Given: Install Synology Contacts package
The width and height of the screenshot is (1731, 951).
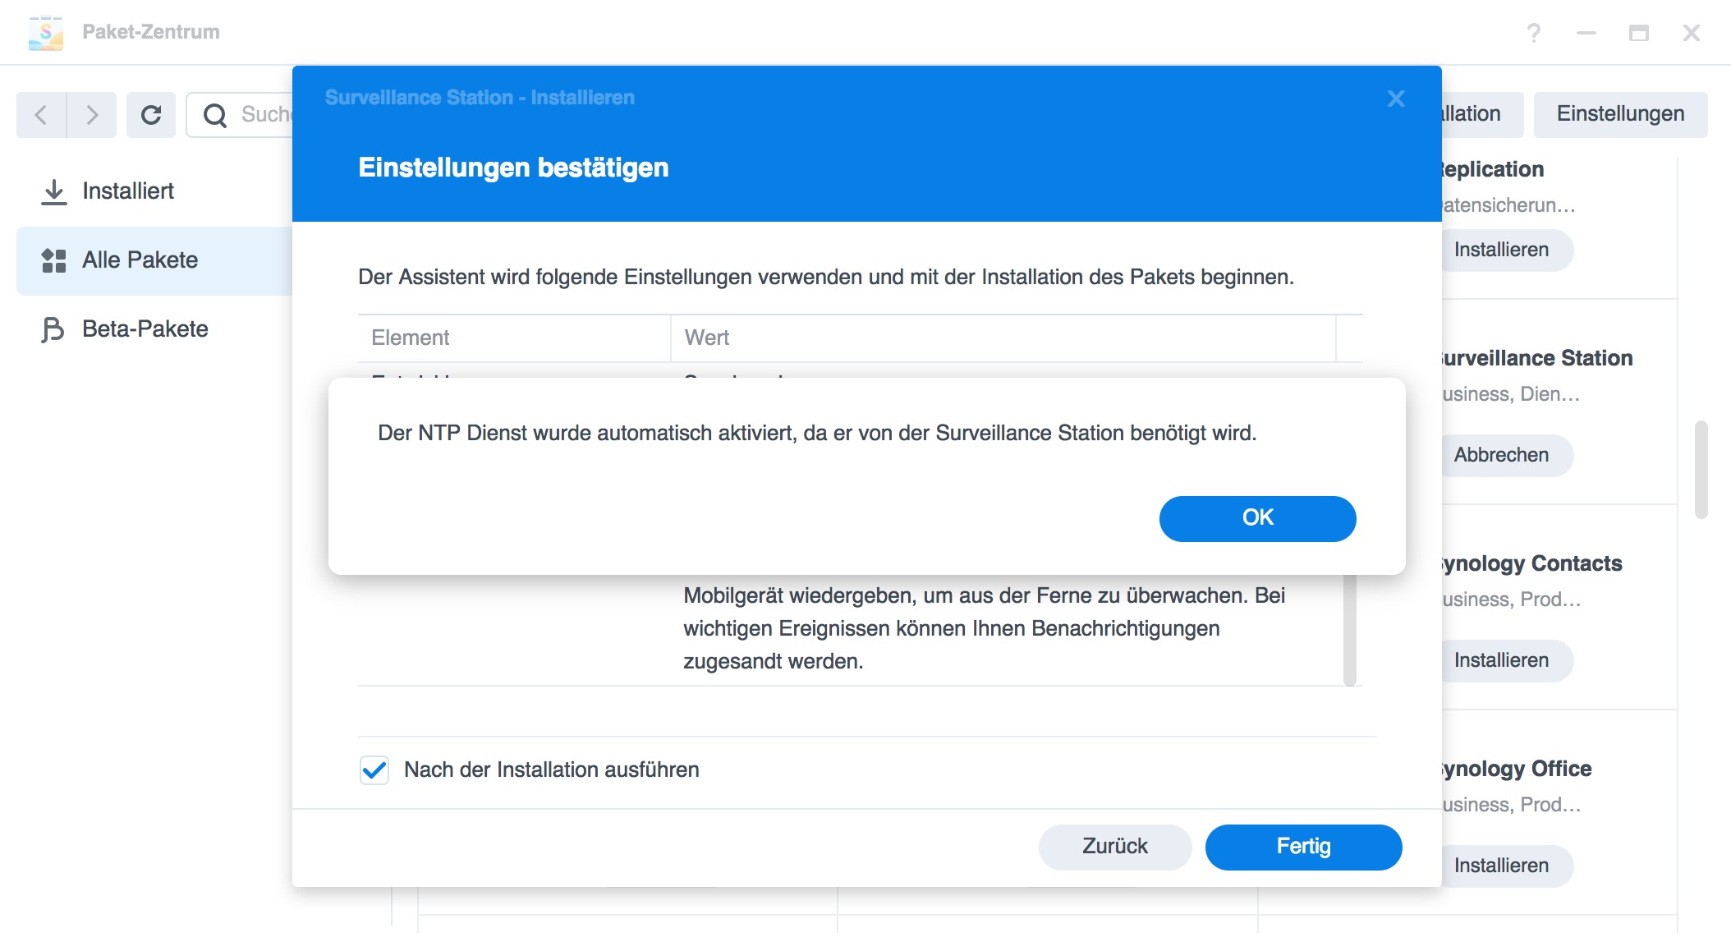Looking at the screenshot, I should pyautogui.click(x=1503, y=660).
